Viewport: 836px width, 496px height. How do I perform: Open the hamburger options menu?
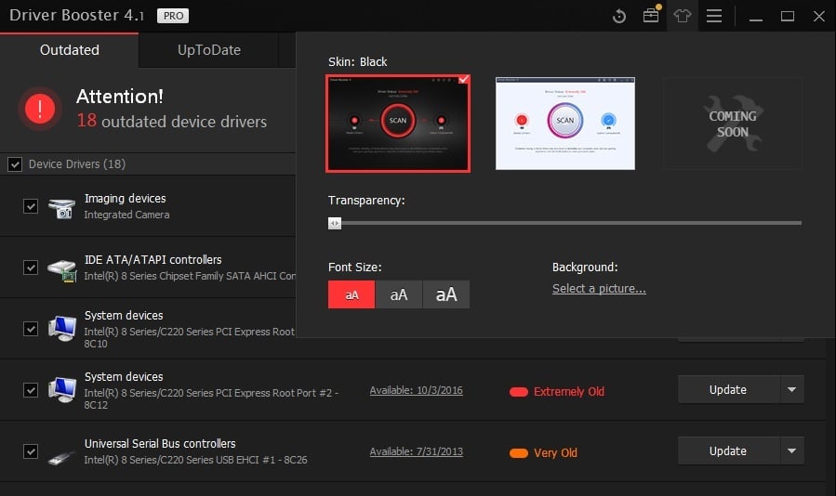tap(713, 17)
